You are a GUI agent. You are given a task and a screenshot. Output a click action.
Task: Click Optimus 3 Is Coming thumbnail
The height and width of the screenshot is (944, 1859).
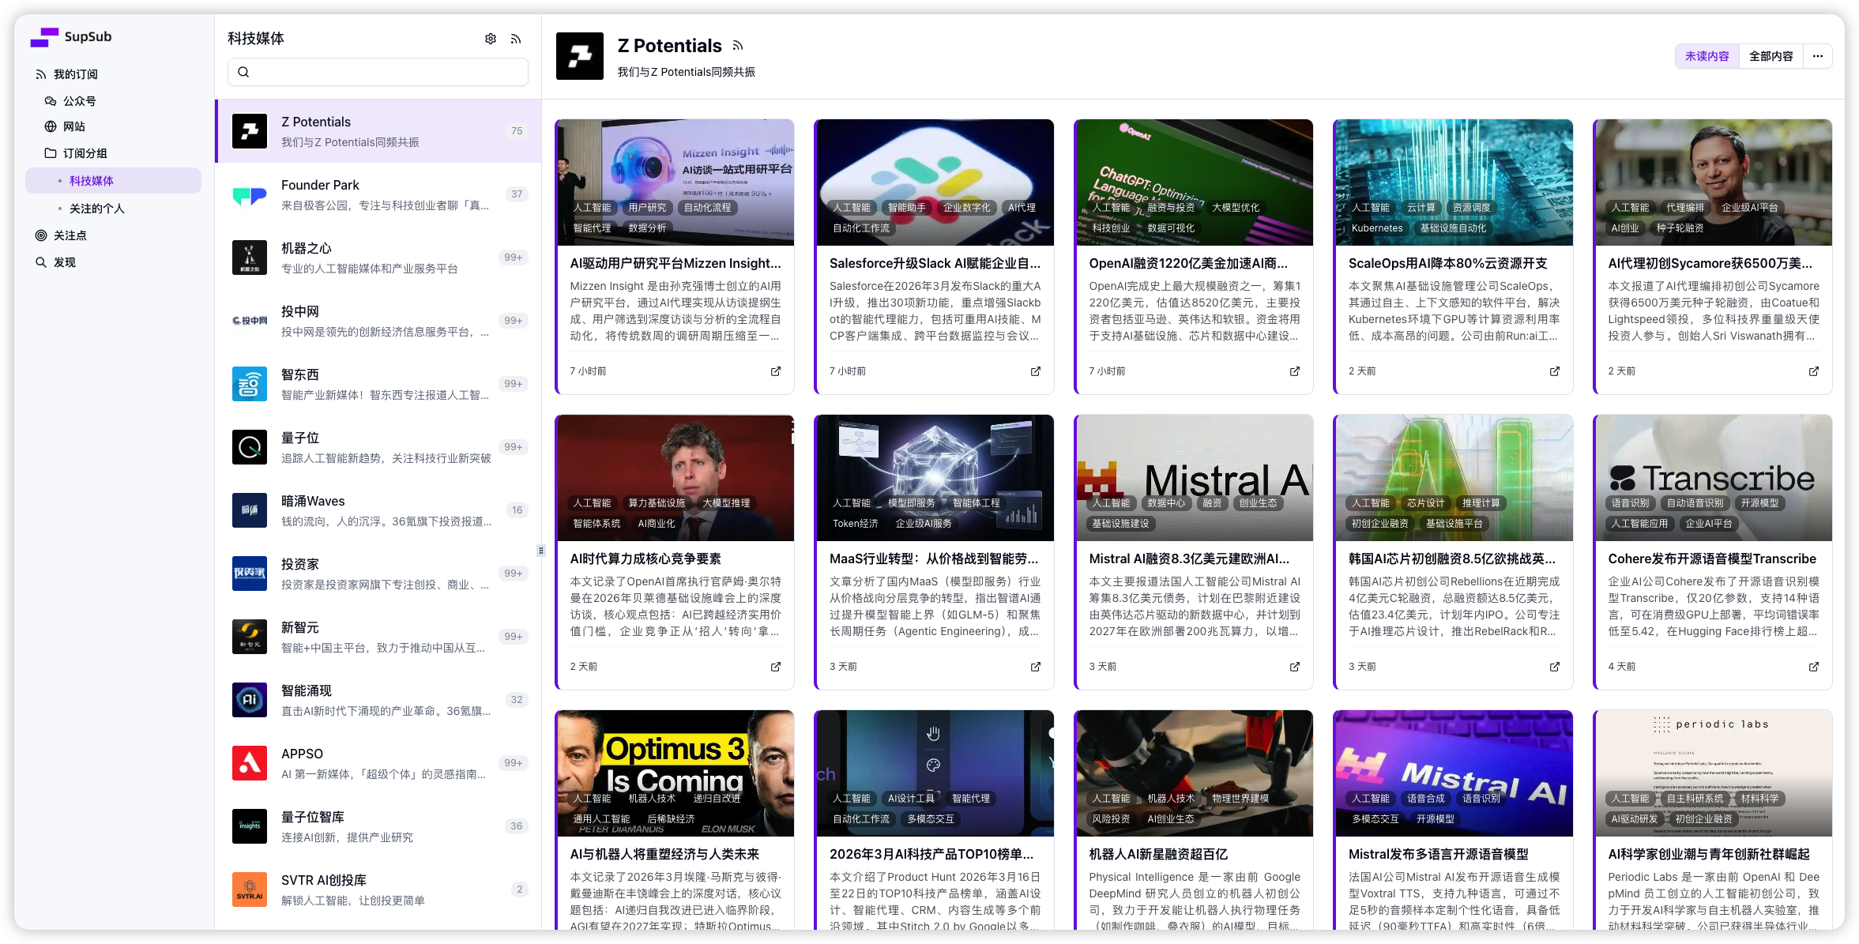pos(675,773)
